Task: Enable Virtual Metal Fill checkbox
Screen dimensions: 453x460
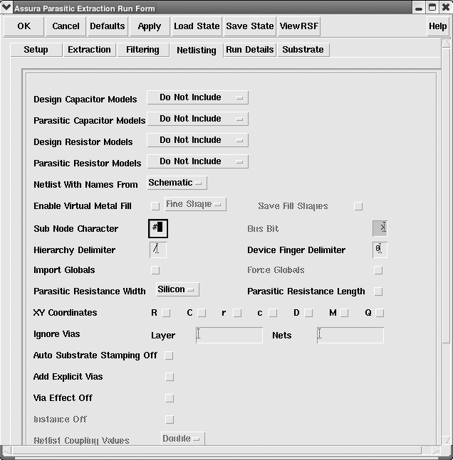Action: (x=155, y=206)
